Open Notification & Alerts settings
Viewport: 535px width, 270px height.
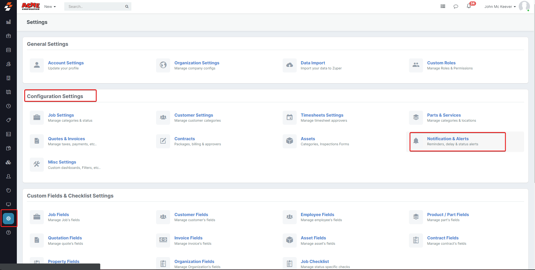(448, 139)
